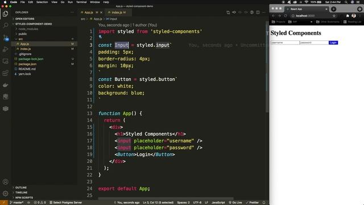This screenshot has height=205, width=364.
Task: Click the Open Changes editor toolbar icon
Action: click(228, 13)
